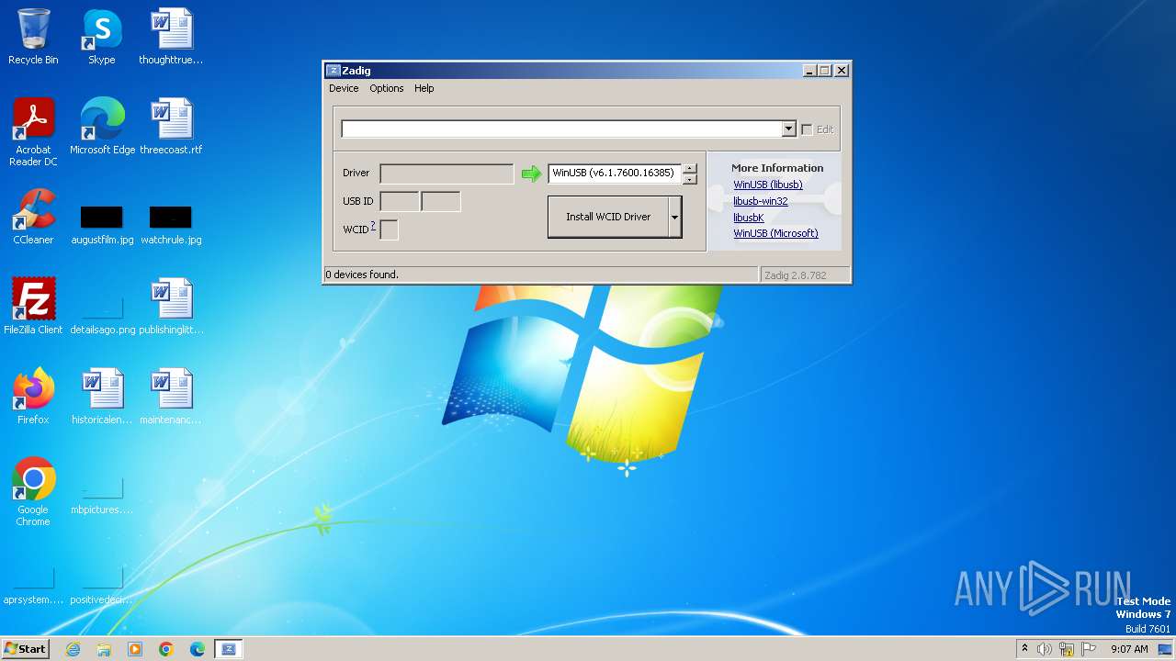The image size is (1176, 661).
Task: Click the Zadig taskbar button
Action: [x=229, y=649]
